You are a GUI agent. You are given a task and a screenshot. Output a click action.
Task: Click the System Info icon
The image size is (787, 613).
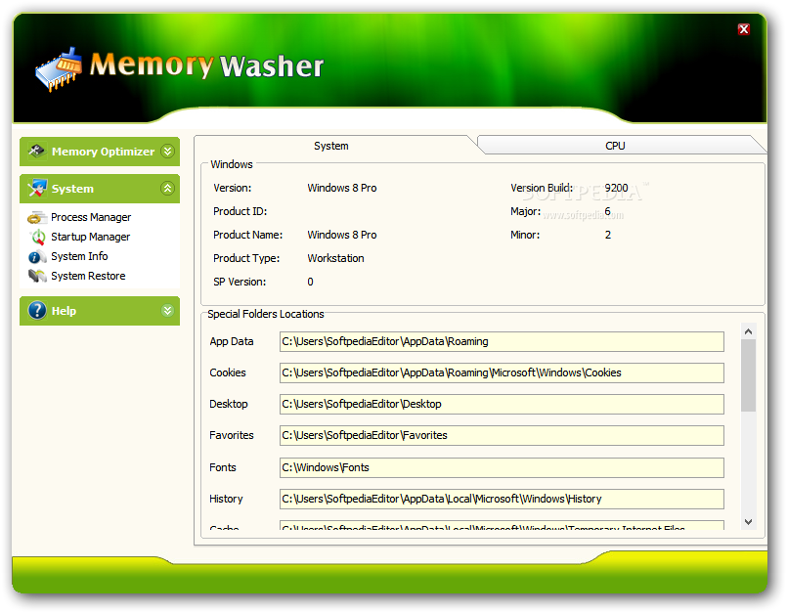37,256
